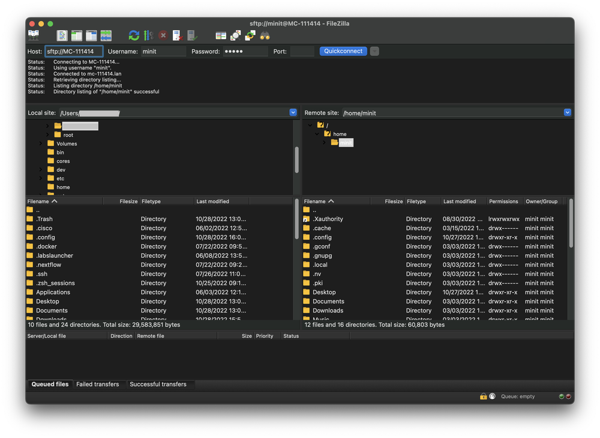This screenshot has width=600, height=438.
Task: Toggle processing of the transfer queue
Action: [x=148, y=35]
